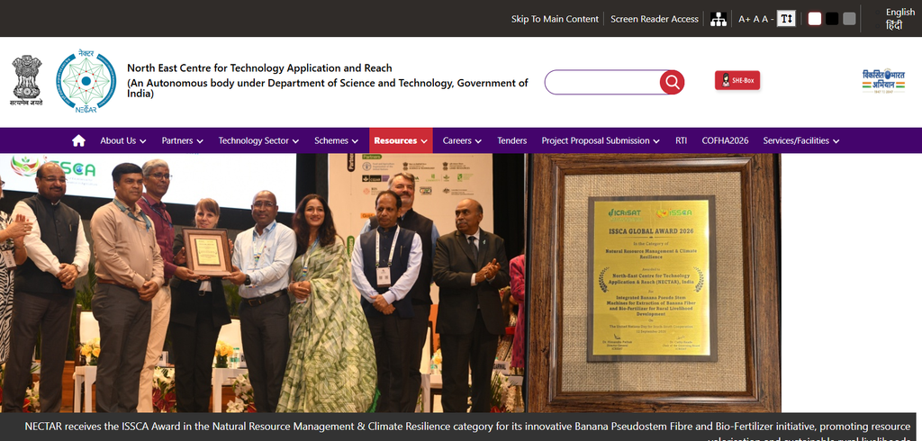This screenshot has width=922, height=441.
Task: Open the RTI menu item
Action: (x=681, y=140)
